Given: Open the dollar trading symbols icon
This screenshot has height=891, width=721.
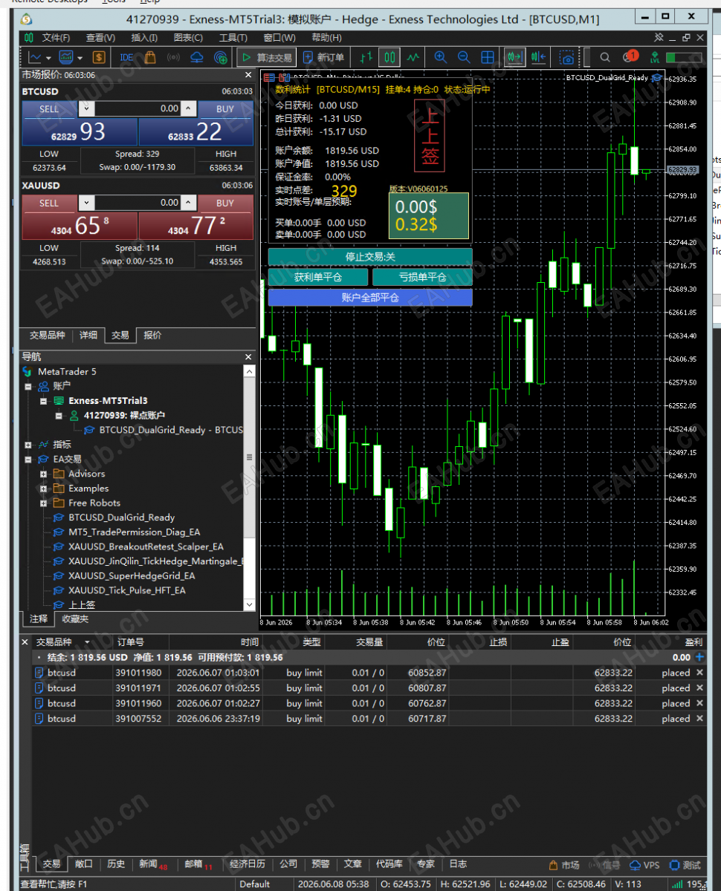Looking at the screenshot, I should tap(99, 57).
